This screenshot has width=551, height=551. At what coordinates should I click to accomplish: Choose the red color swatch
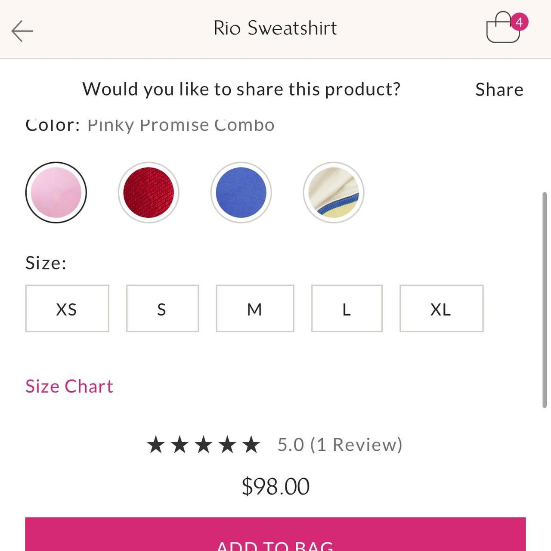coord(149,192)
